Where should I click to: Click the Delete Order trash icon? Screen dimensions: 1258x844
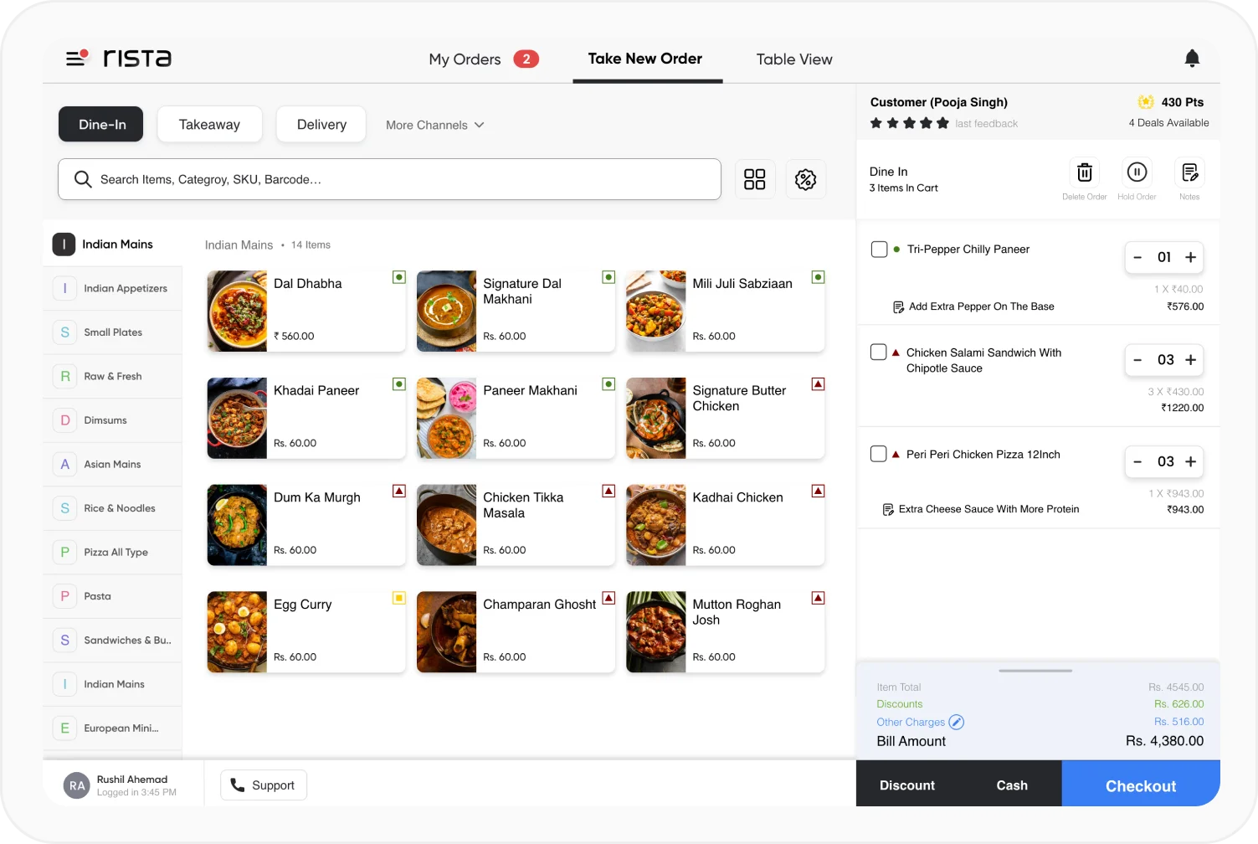tap(1085, 173)
